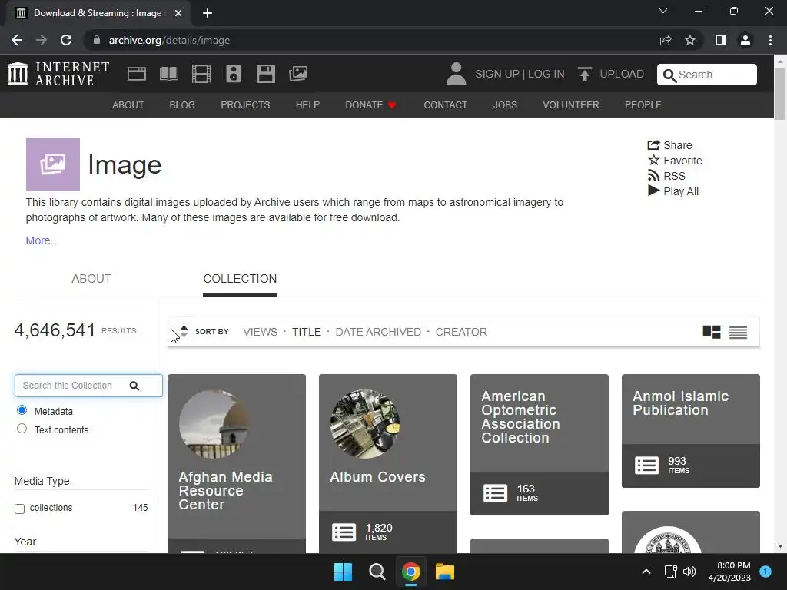The width and height of the screenshot is (787, 590).
Task: Click the user avatar icon
Action: click(x=456, y=74)
